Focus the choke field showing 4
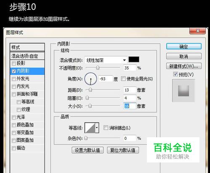The height and width of the screenshot is (173, 210). pos(130,98)
